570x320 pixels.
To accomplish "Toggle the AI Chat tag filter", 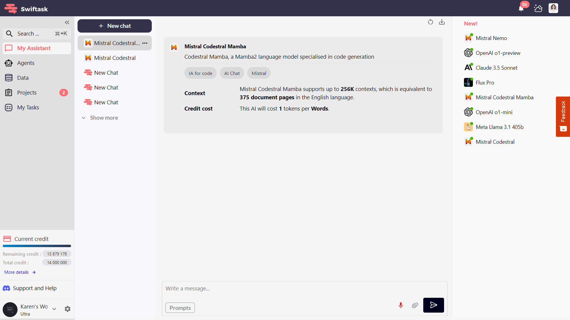I will click(x=232, y=73).
